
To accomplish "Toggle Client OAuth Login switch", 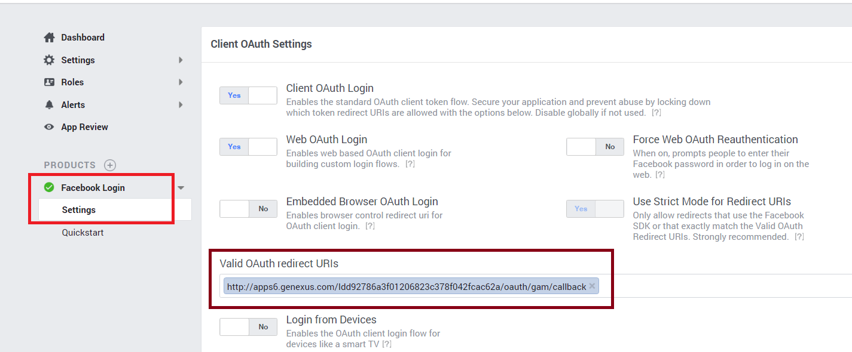I will coord(248,95).
